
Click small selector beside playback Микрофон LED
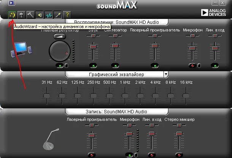coord(199,66)
